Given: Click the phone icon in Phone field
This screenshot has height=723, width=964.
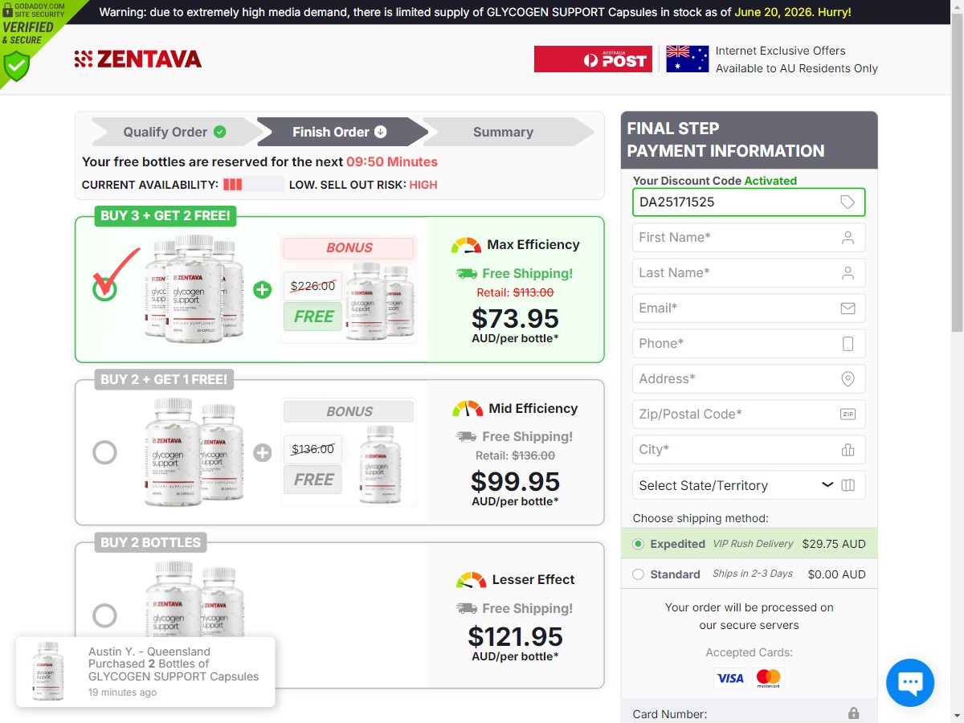Looking at the screenshot, I should pyautogui.click(x=848, y=344).
